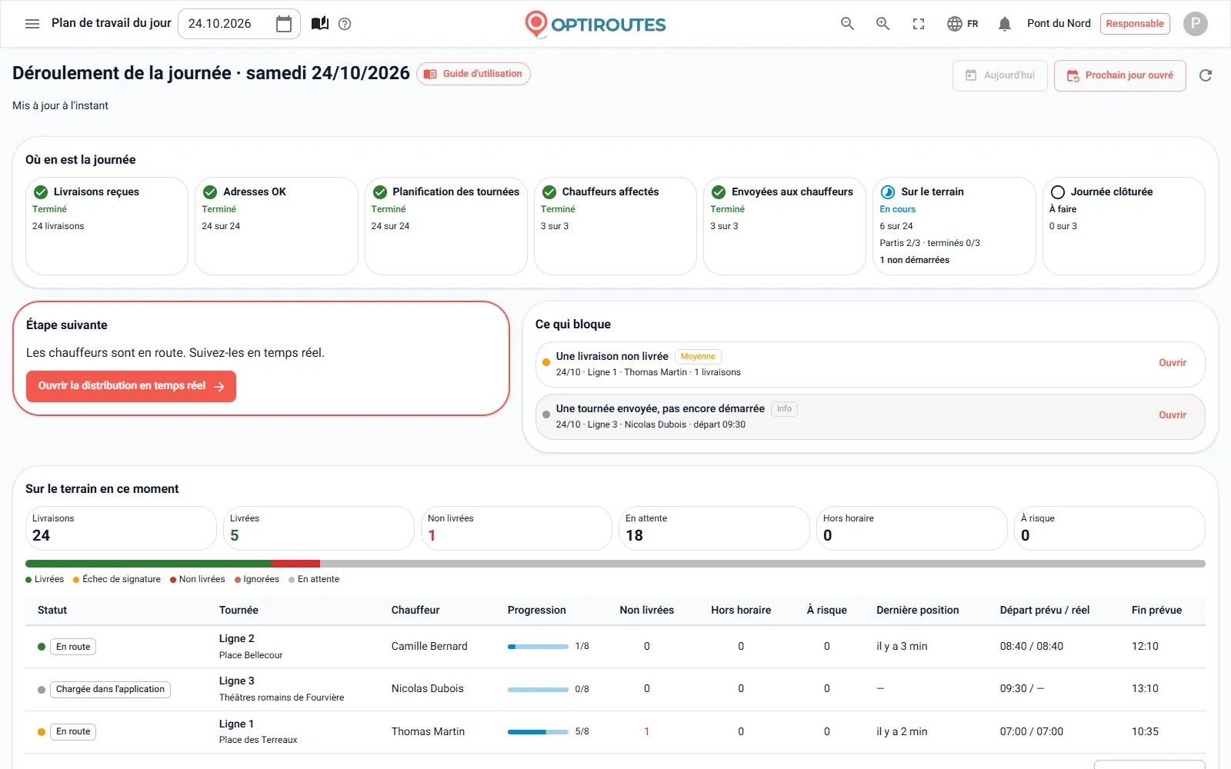Open the Guide d'utilisation
1231x769 pixels.
pos(473,74)
